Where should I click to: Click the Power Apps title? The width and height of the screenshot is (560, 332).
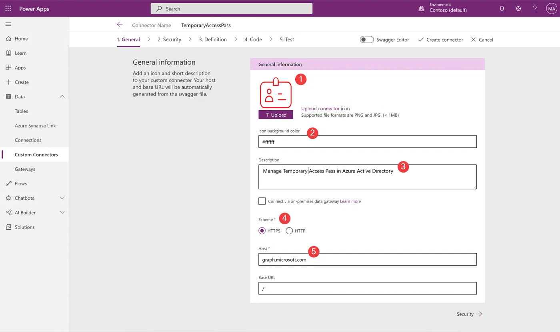coord(34,8)
